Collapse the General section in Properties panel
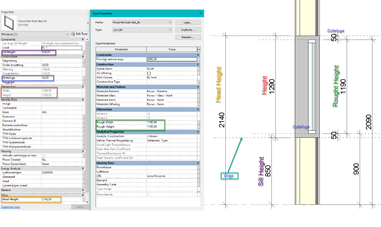 pyautogui.click(x=83, y=190)
